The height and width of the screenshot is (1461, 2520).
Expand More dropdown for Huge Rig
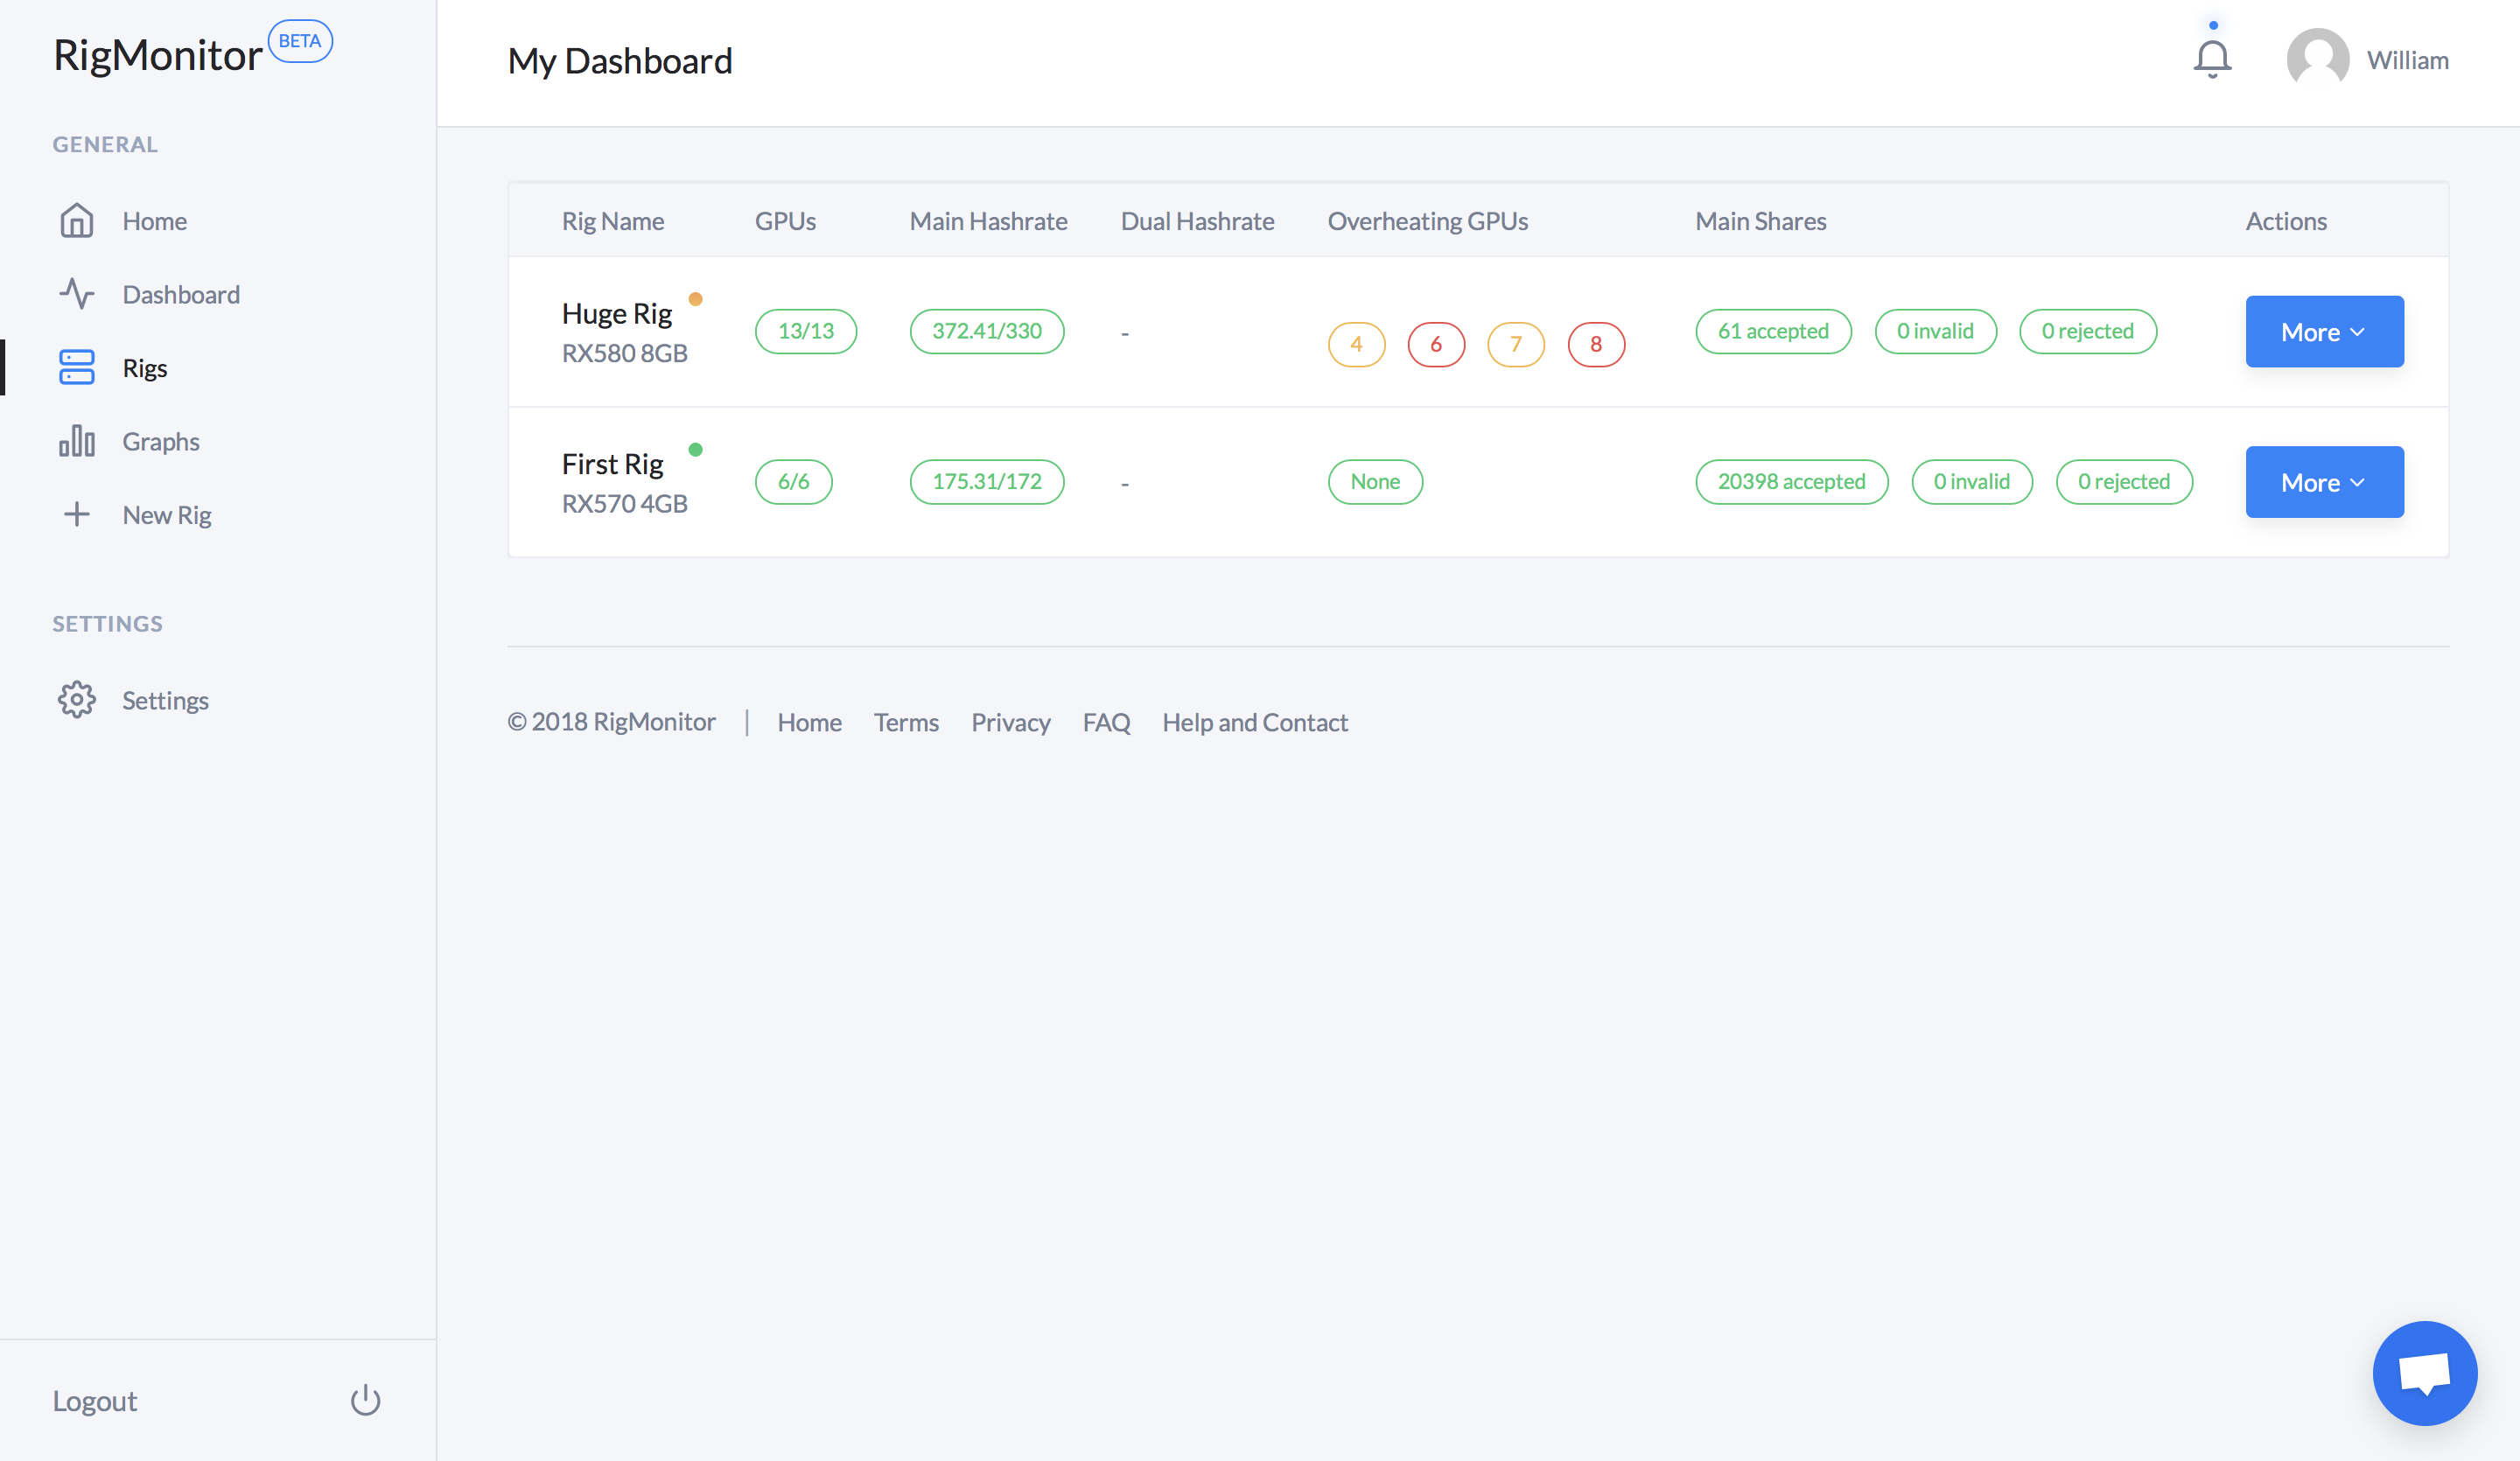pyautogui.click(x=2324, y=331)
